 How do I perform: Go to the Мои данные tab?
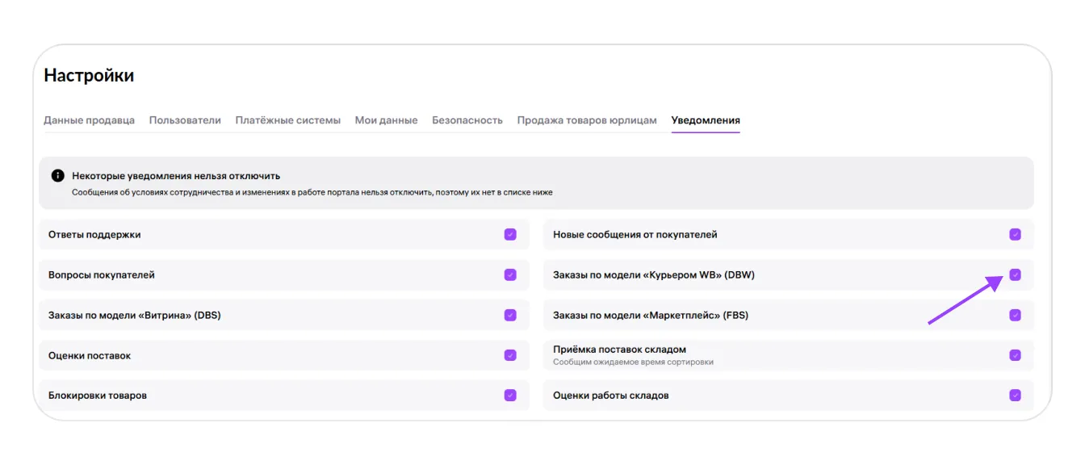point(387,120)
